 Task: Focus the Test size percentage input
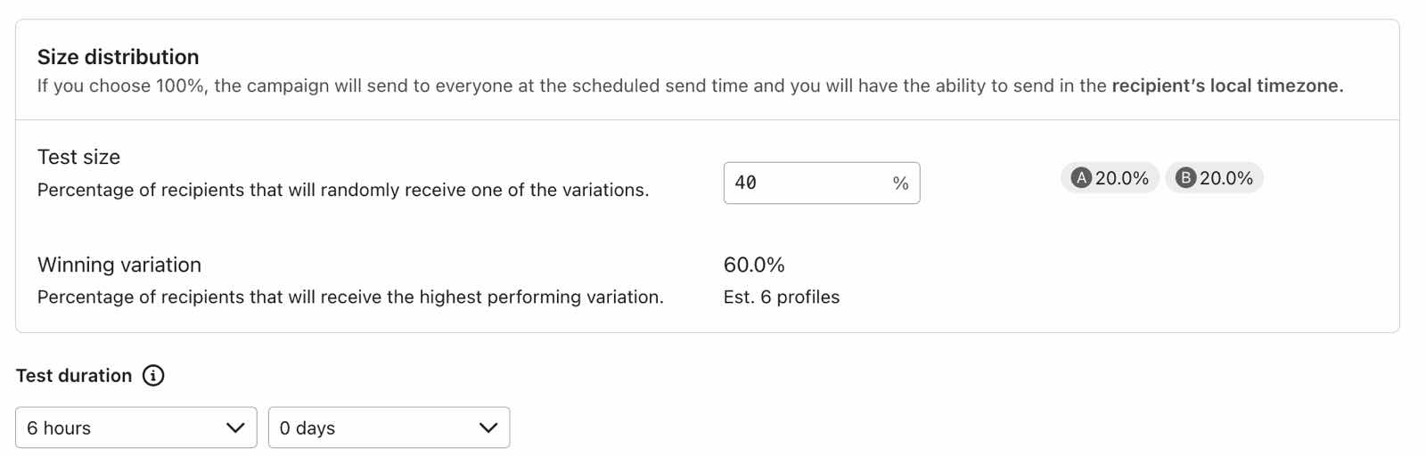click(802, 183)
